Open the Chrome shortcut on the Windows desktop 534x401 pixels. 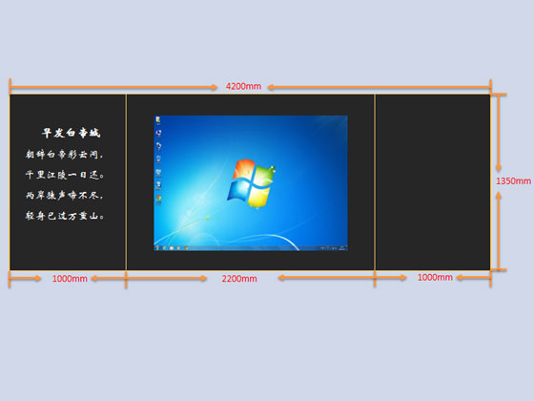[158, 199]
